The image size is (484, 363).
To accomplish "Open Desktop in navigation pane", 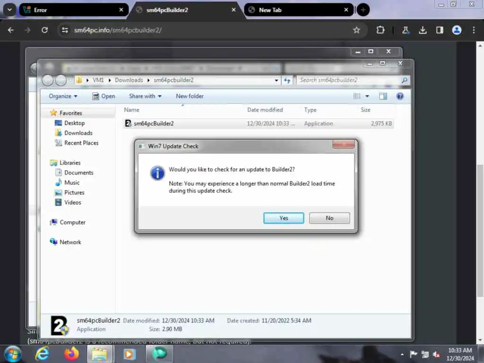I will point(74,123).
